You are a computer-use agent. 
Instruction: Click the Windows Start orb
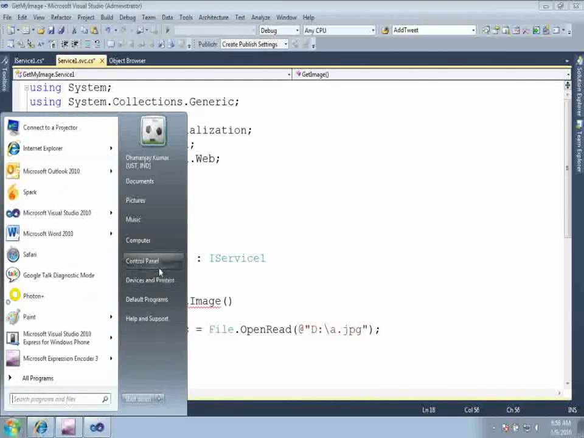tap(12, 427)
